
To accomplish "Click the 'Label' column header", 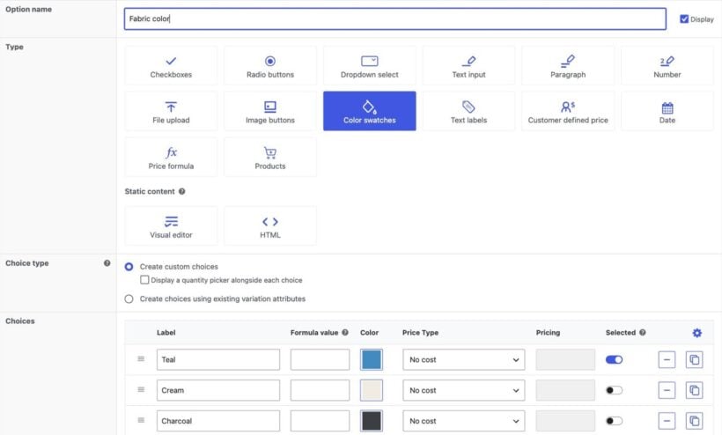I will 166,332.
